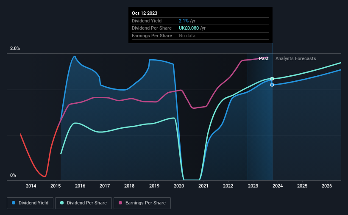Click 'Earnings Per Share' row label in tooltip
348x215 pixels.
pos(152,36)
